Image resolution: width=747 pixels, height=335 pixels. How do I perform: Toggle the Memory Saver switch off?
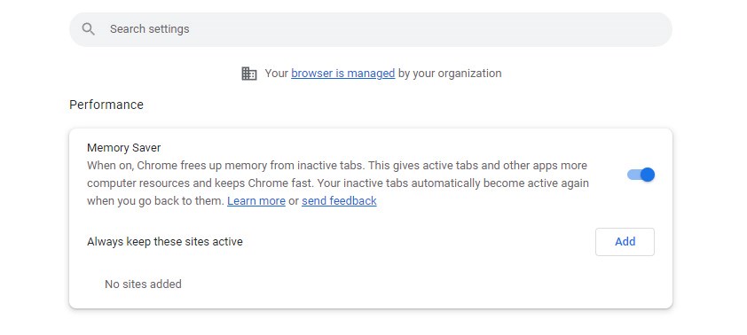point(641,175)
